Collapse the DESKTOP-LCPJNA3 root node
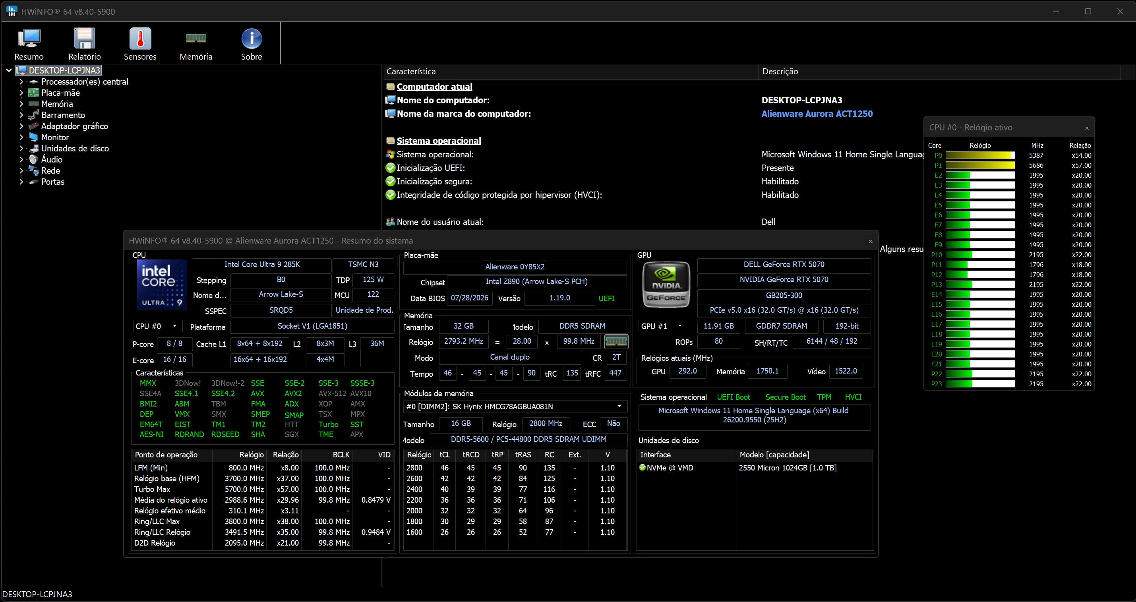 point(9,70)
